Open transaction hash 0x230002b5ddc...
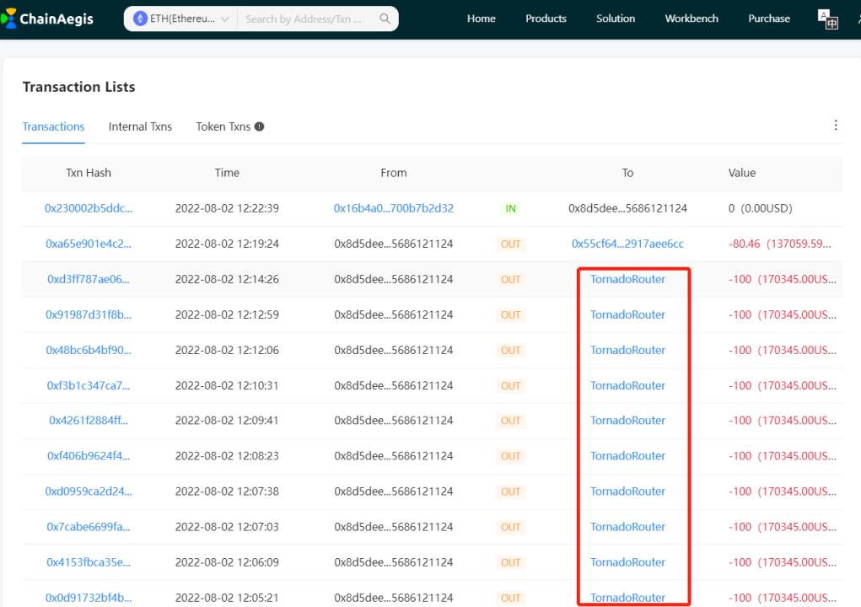The height and width of the screenshot is (607, 861). tap(89, 208)
